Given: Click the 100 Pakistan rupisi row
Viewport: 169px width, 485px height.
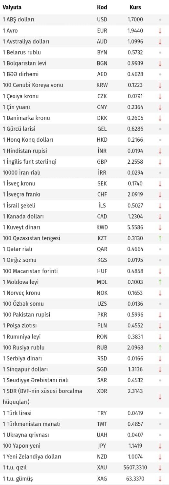Looking at the screenshot, I should tap(84, 315).
